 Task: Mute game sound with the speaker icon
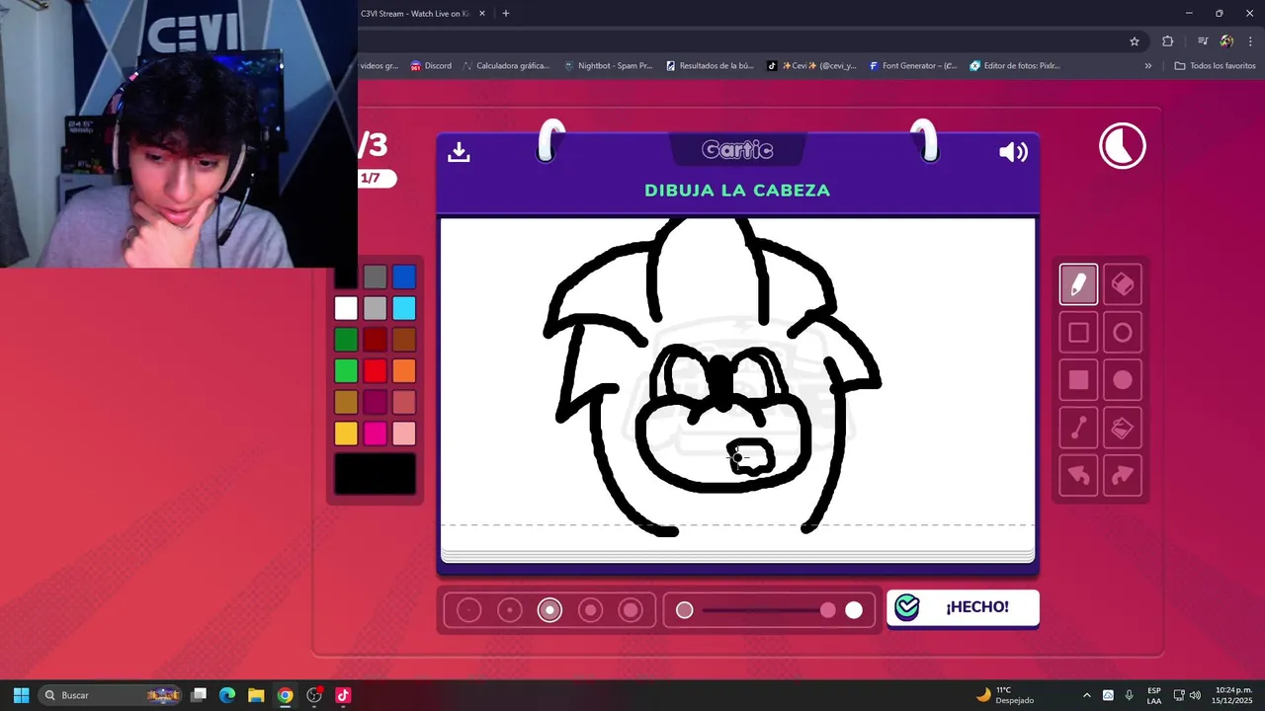(x=1013, y=152)
